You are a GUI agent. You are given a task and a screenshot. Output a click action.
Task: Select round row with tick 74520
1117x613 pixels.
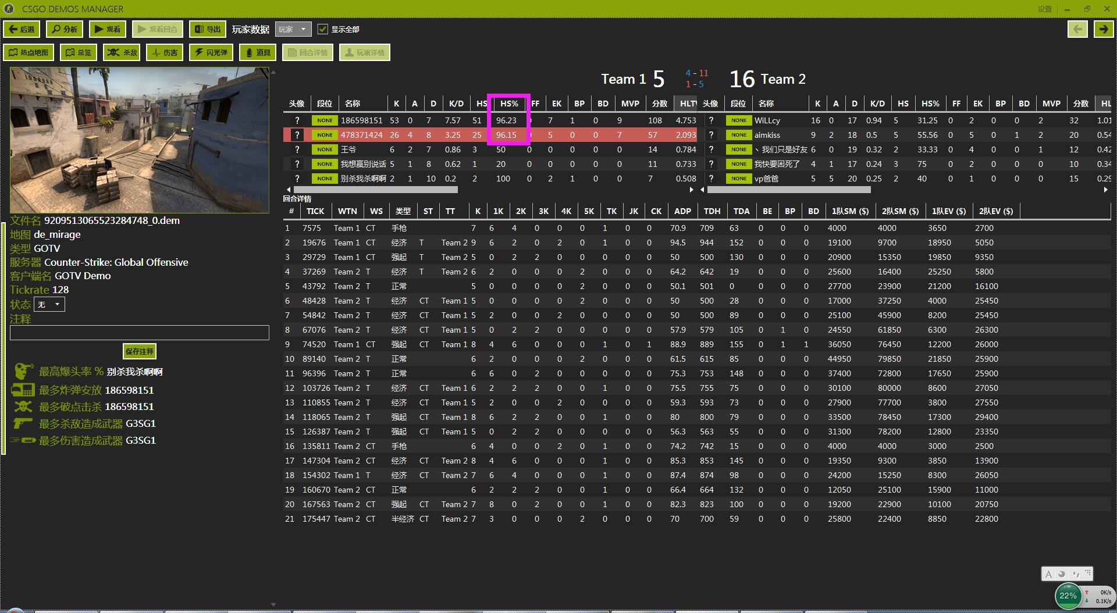tap(697, 344)
